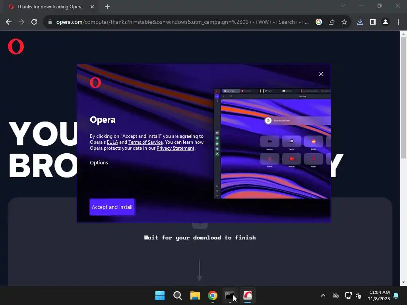Screen dimensions: 407x305
Task: Close the Thanks for downloading Opera tab
Action: point(92,7)
